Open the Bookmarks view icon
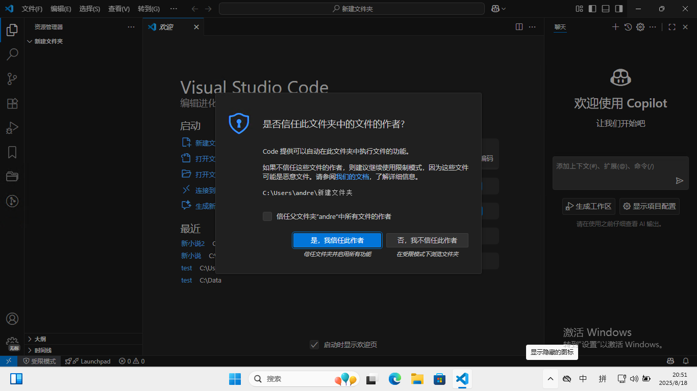 click(x=12, y=152)
